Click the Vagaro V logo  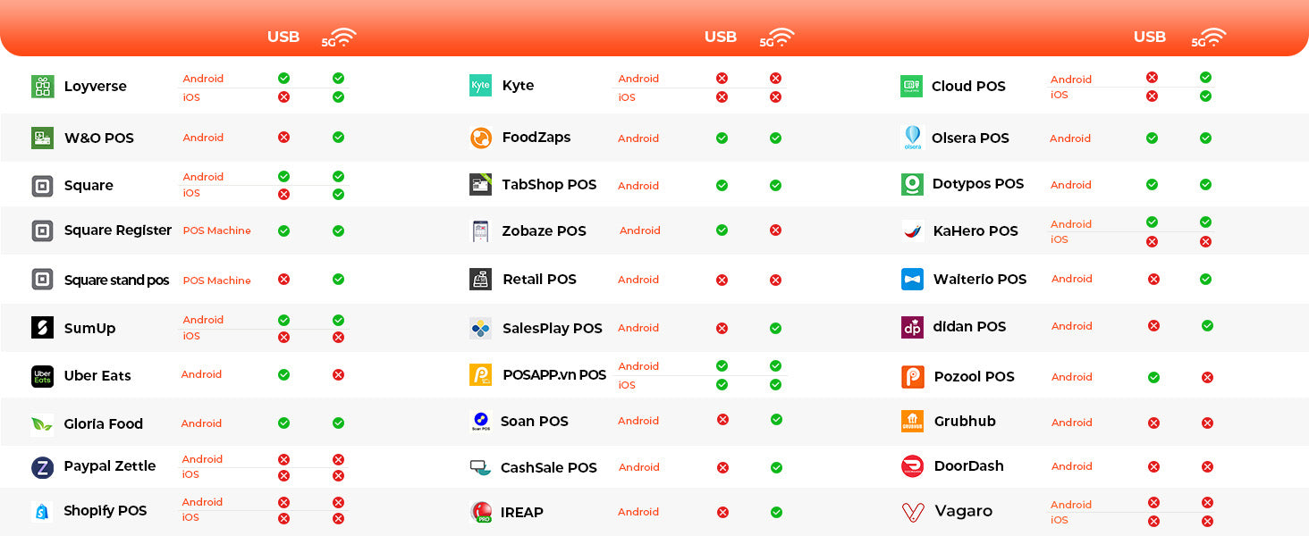pyautogui.click(x=912, y=512)
